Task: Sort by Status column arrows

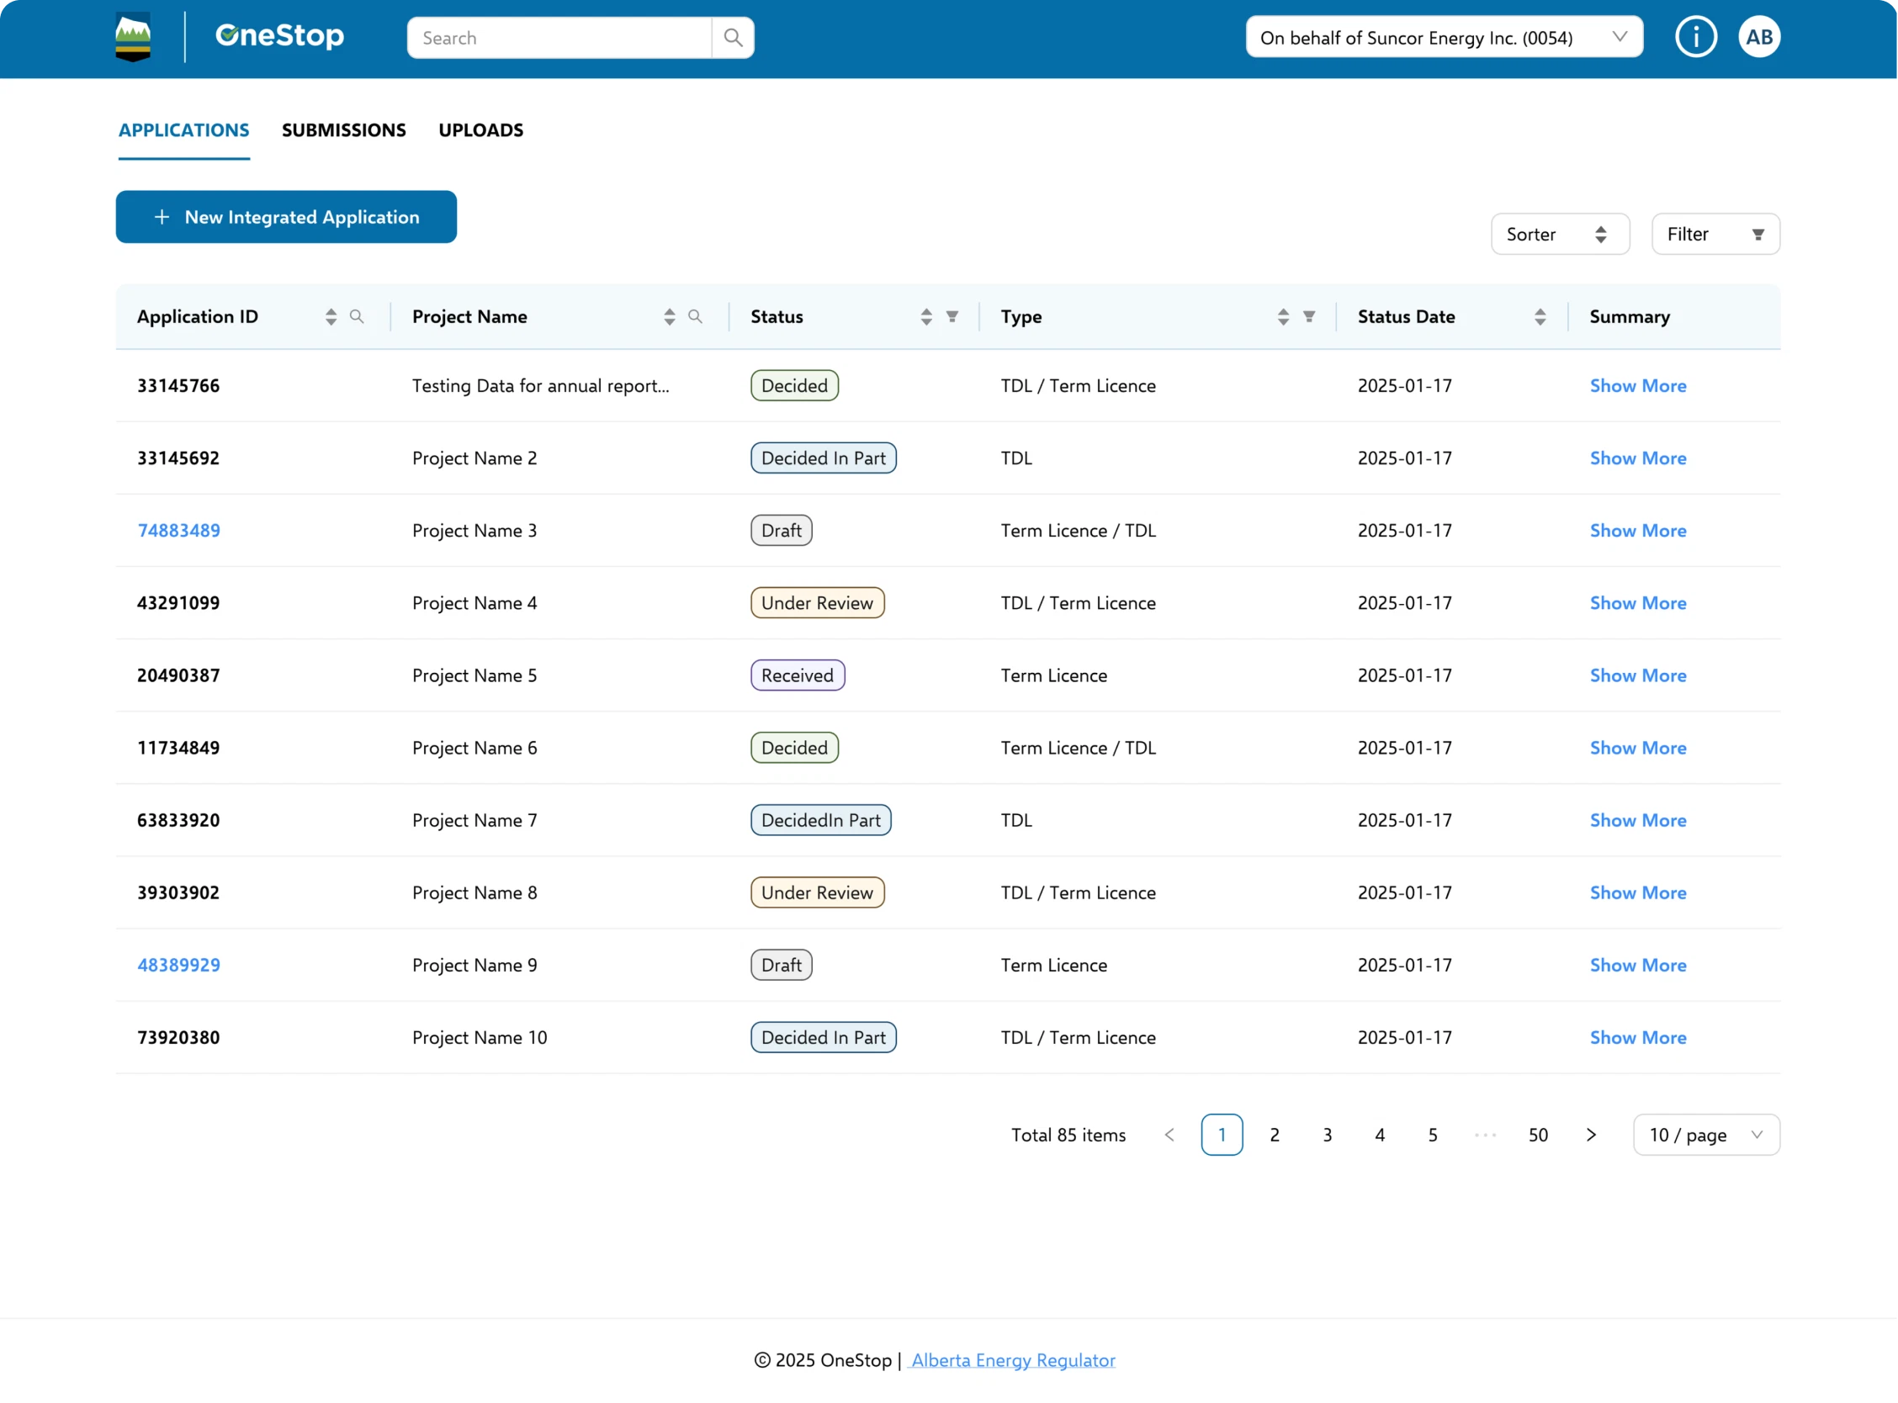Action: (926, 317)
